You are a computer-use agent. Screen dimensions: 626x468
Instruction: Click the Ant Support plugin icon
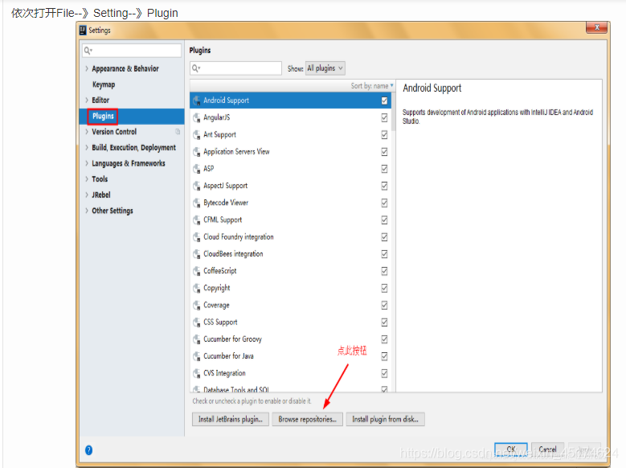point(197,135)
